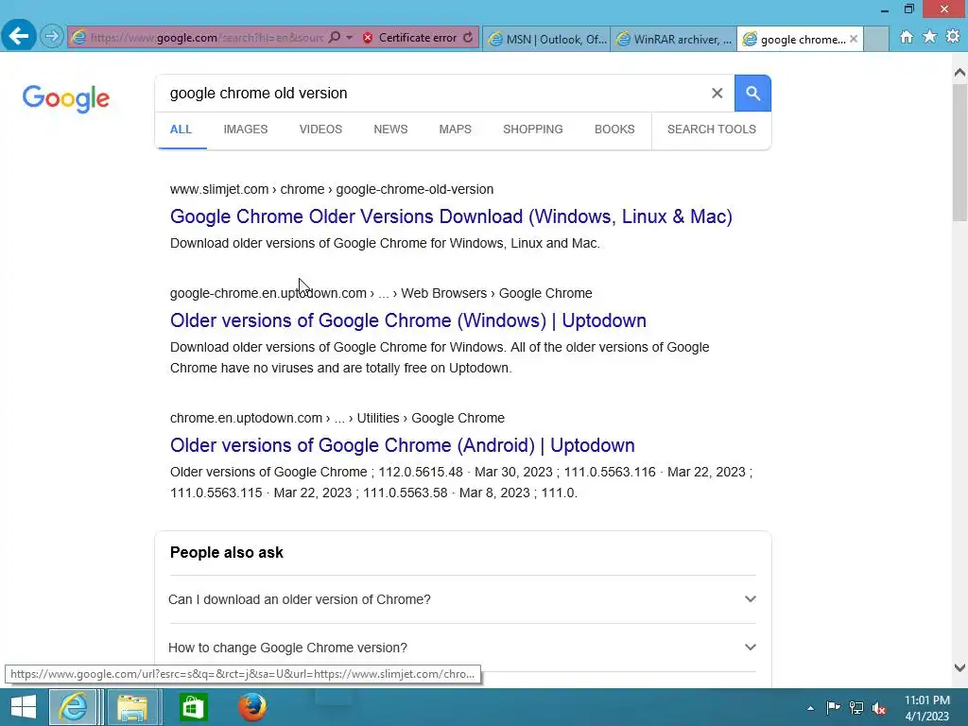Open the Windows Start button
Image resolution: width=968 pixels, height=726 pixels.
click(x=24, y=707)
